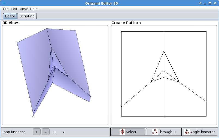Maximize the Origami Editor 3D window
This screenshot has width=219, height=138.
click(x=210, y=3)
